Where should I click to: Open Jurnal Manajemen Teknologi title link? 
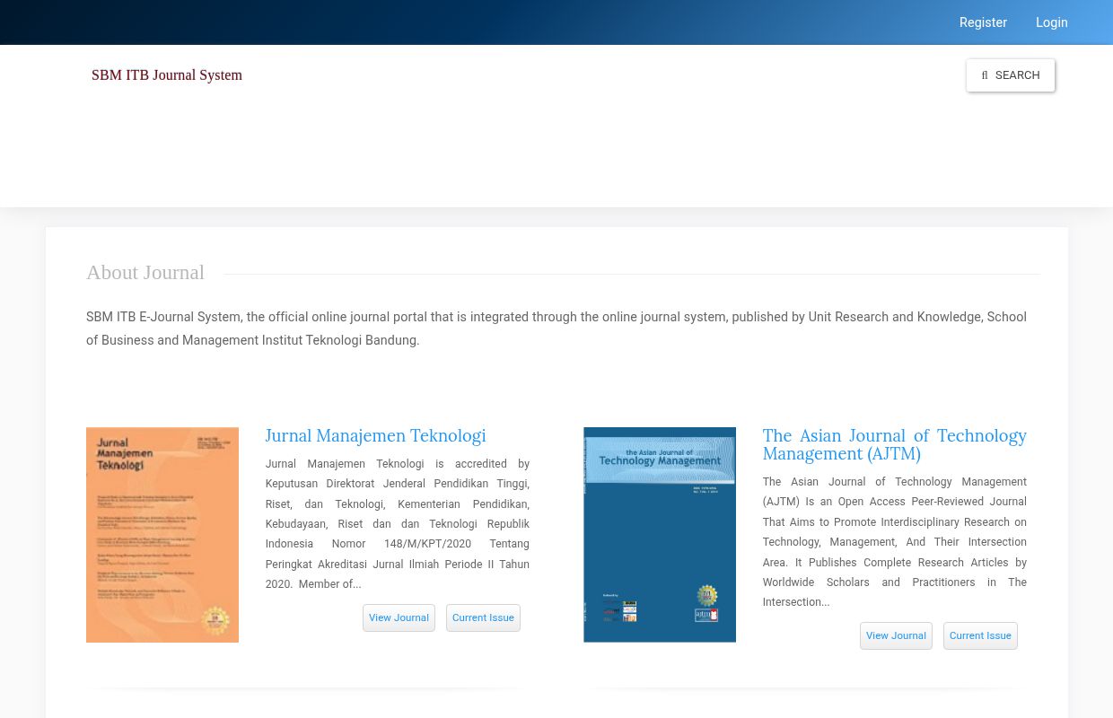(375, 436)
